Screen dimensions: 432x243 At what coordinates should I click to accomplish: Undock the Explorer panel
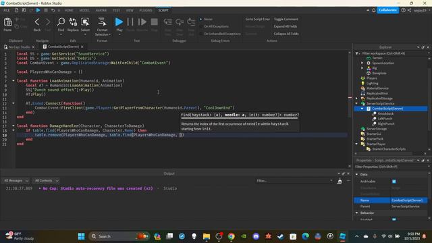(423, 47)
